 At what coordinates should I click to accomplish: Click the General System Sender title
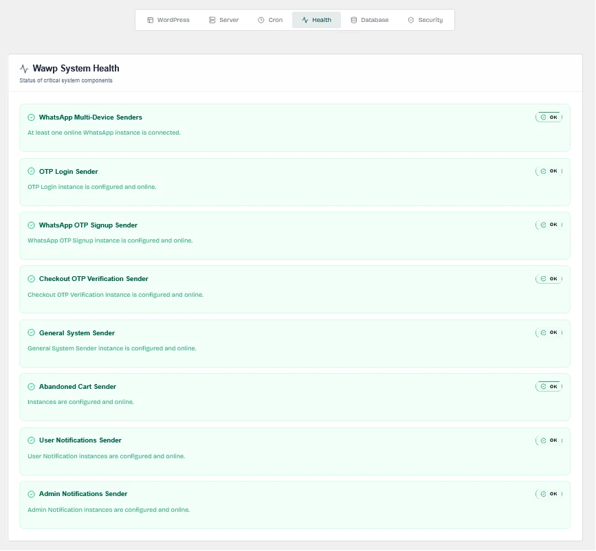pyautogui.click(x=77, y=333)
